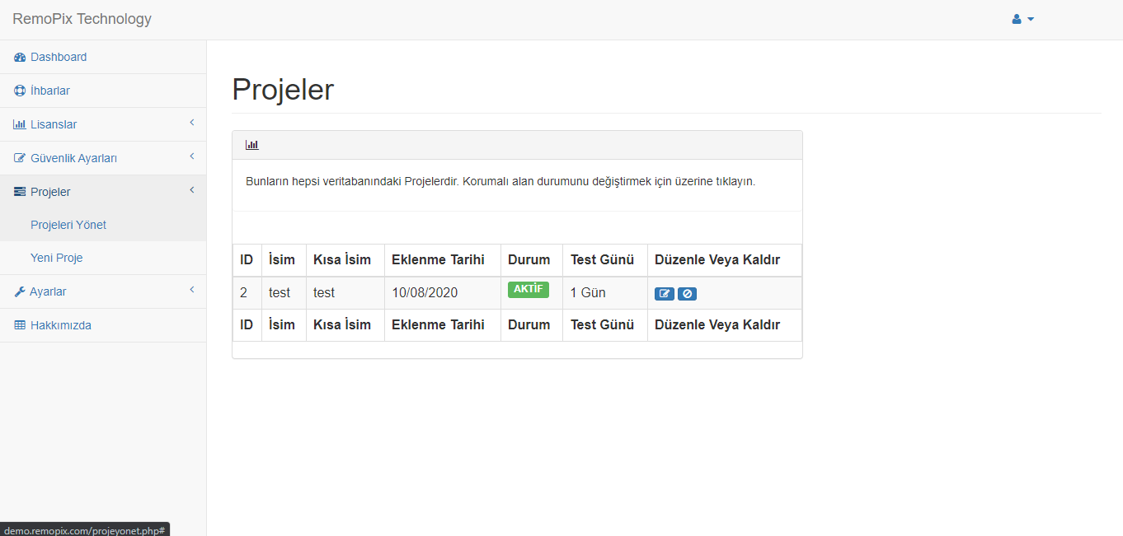Viewport: 1123px width, 536px height.
Task: Collapse the Projeler menu chevron
Action: coord(191,190)
